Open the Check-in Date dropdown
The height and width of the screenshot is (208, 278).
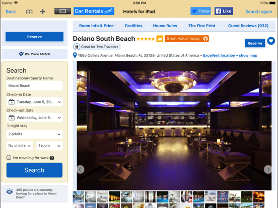click(x=35, y=102)
